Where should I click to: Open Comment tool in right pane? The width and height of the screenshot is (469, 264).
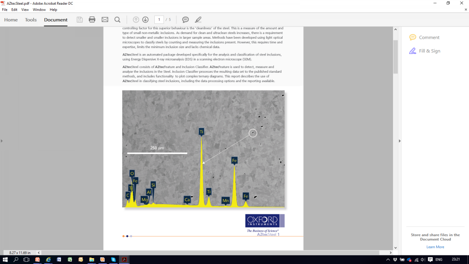tap(424, 38)
